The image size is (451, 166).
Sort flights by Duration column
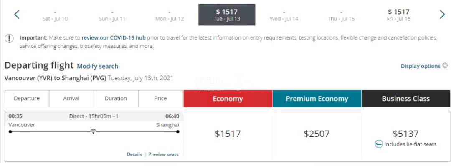point(116,99)
